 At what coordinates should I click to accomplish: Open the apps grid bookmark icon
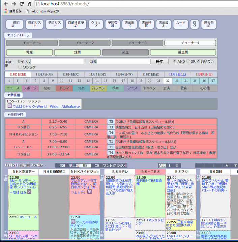coord(5,11)
